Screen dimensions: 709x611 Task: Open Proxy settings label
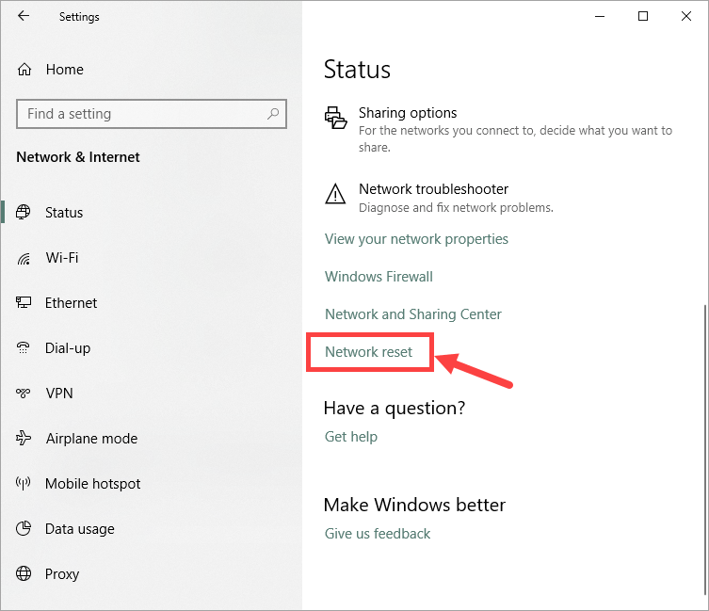[x=62, y=574]
